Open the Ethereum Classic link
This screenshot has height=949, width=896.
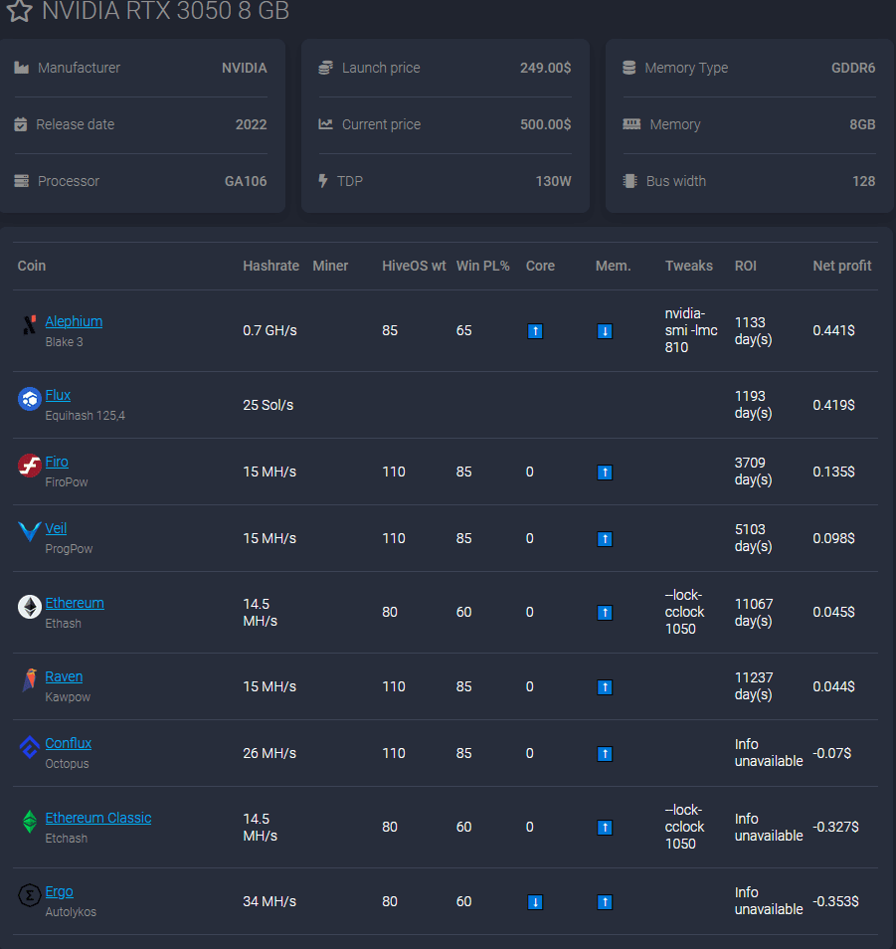point(98,818)
